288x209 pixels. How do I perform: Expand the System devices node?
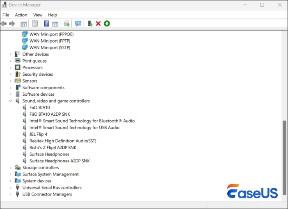tap(11, 181)
